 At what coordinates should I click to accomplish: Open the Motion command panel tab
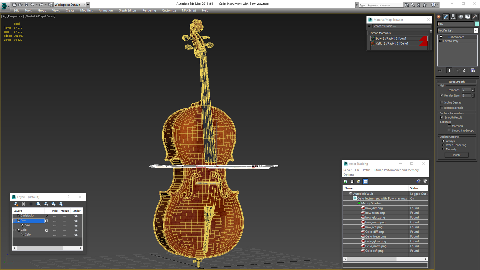pyautogui.click(x=460, y=17)
